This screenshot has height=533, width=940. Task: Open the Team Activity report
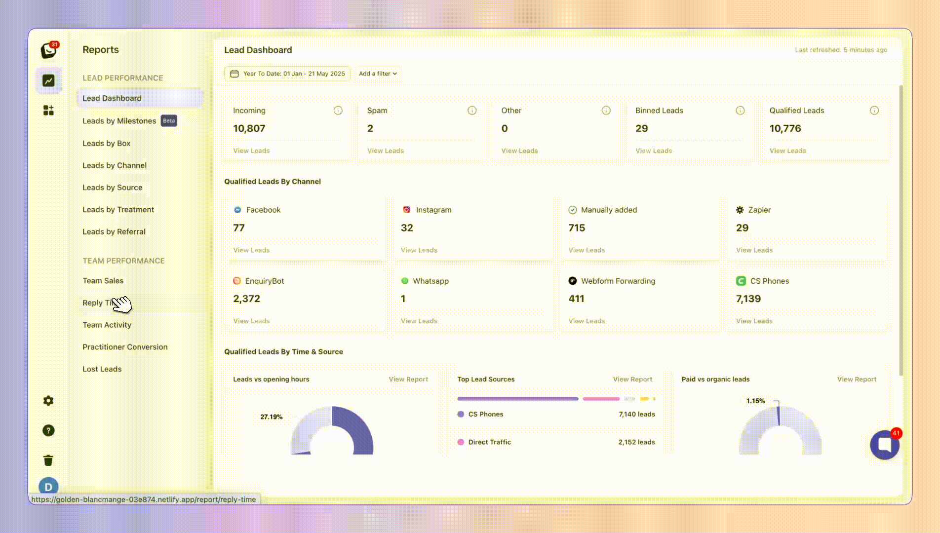107,325
